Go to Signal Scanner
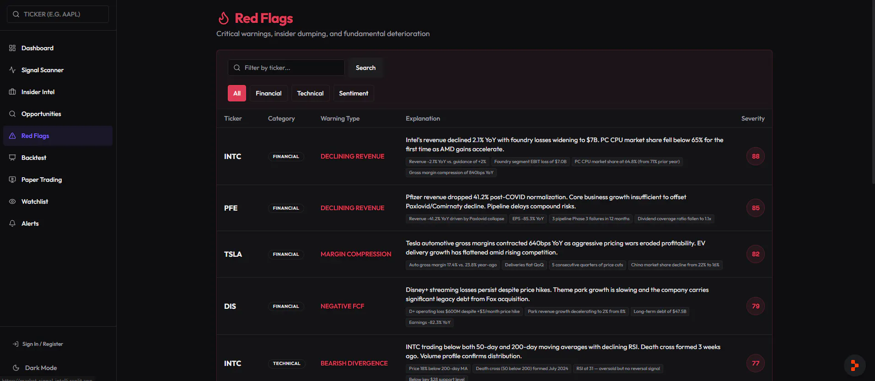The height and width of the screenshot is (381, 875). 58,70
